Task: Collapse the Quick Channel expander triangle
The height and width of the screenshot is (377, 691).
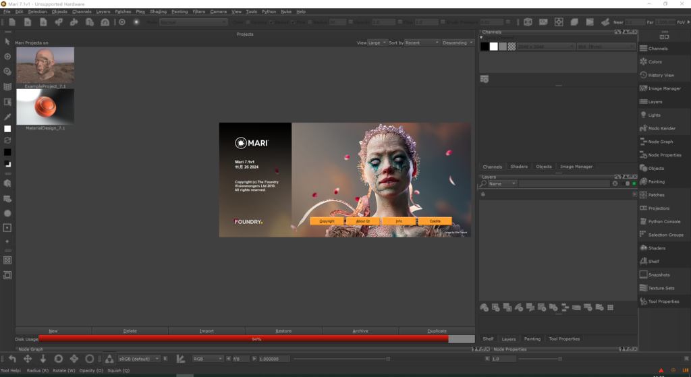Action: coord(481,38)
